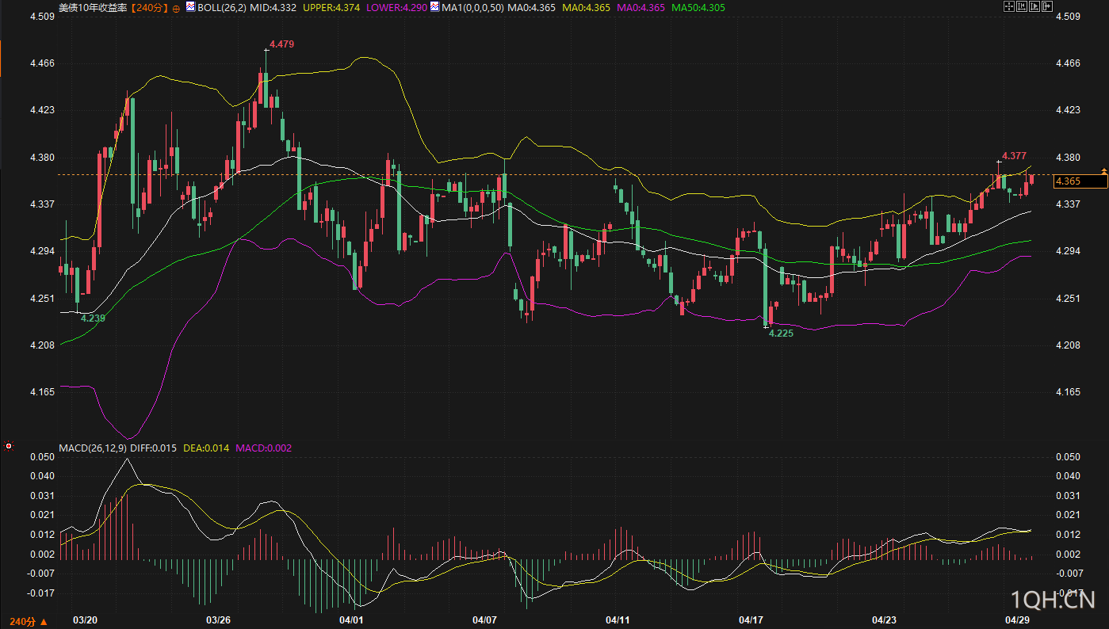The image size is (1109, 629).
Task: Click the [240分] timeframe label in title
Action: pos(150,7)
